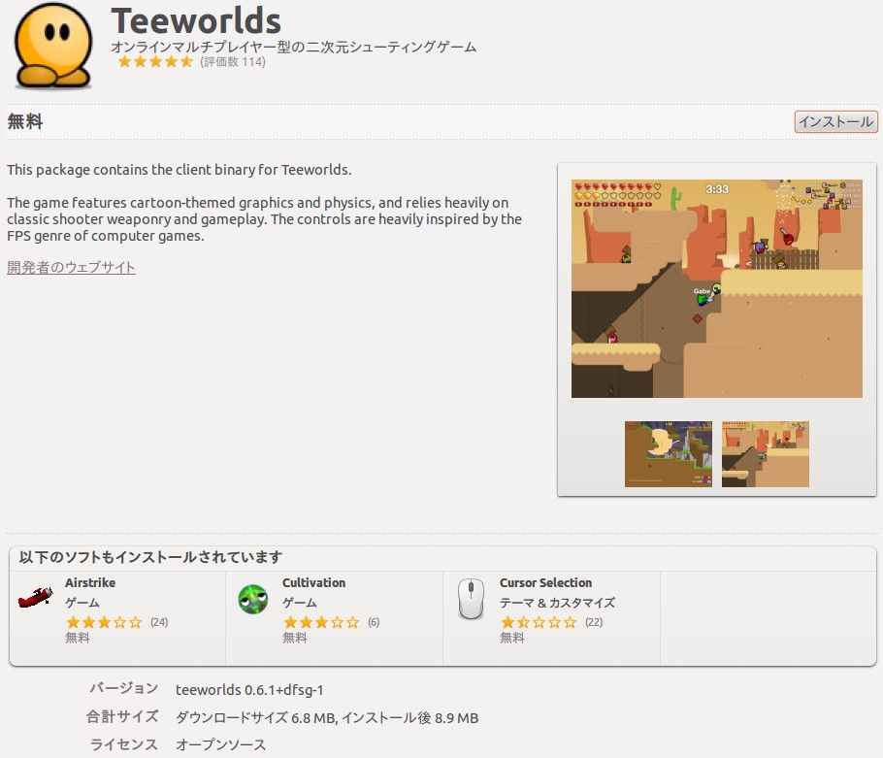
Task: Click the オープンソース license text
Action: pos(221,744)
